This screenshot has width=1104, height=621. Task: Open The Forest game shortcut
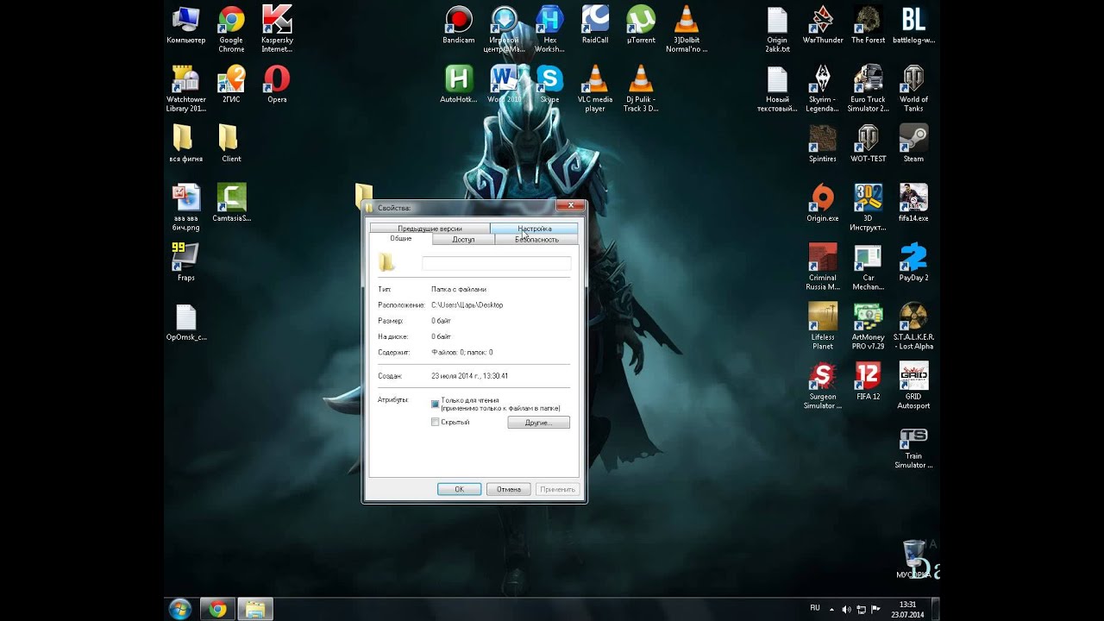869,26
